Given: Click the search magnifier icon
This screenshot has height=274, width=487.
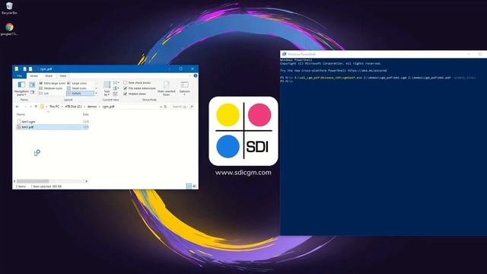Looking at the screenshot, I should (x=192, y=107).
